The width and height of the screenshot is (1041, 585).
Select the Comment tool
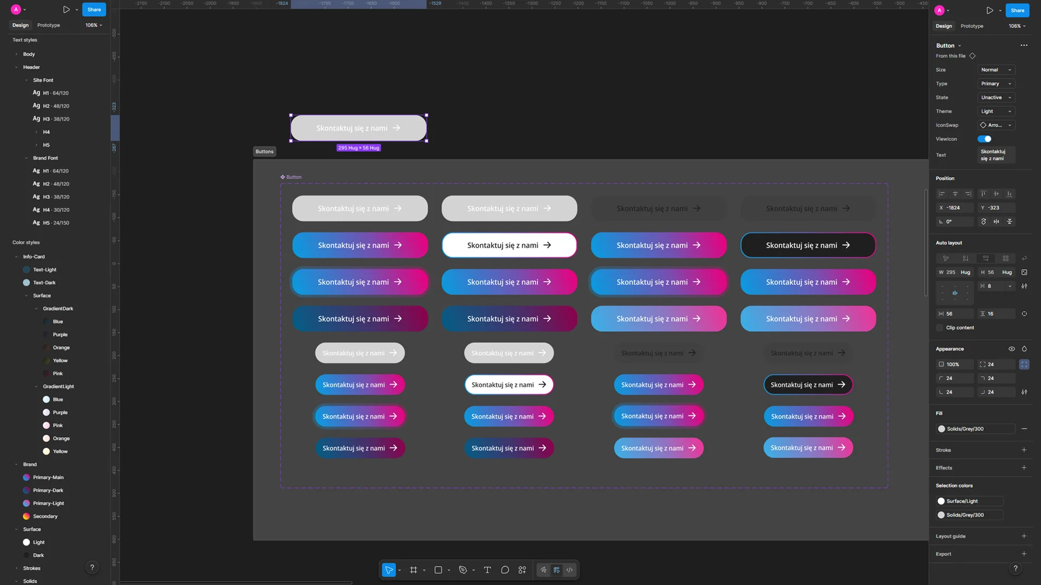pyautogui.click(x=505, y=570)
